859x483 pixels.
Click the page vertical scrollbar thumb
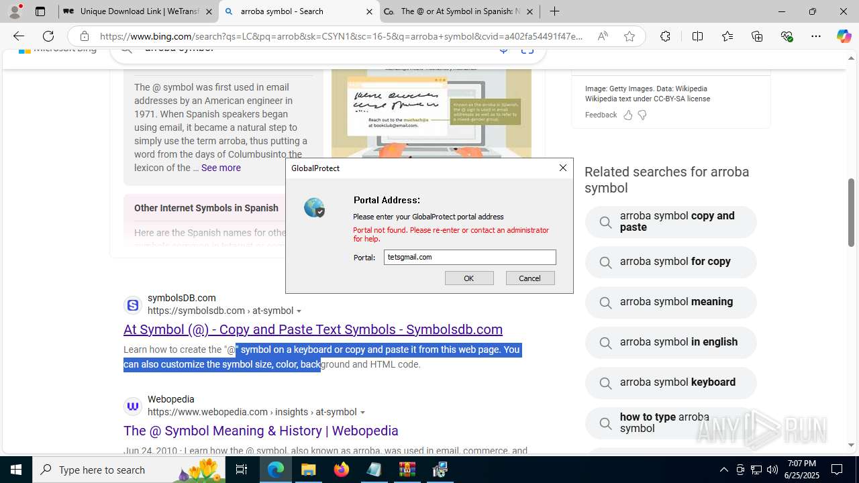point(852,212)
